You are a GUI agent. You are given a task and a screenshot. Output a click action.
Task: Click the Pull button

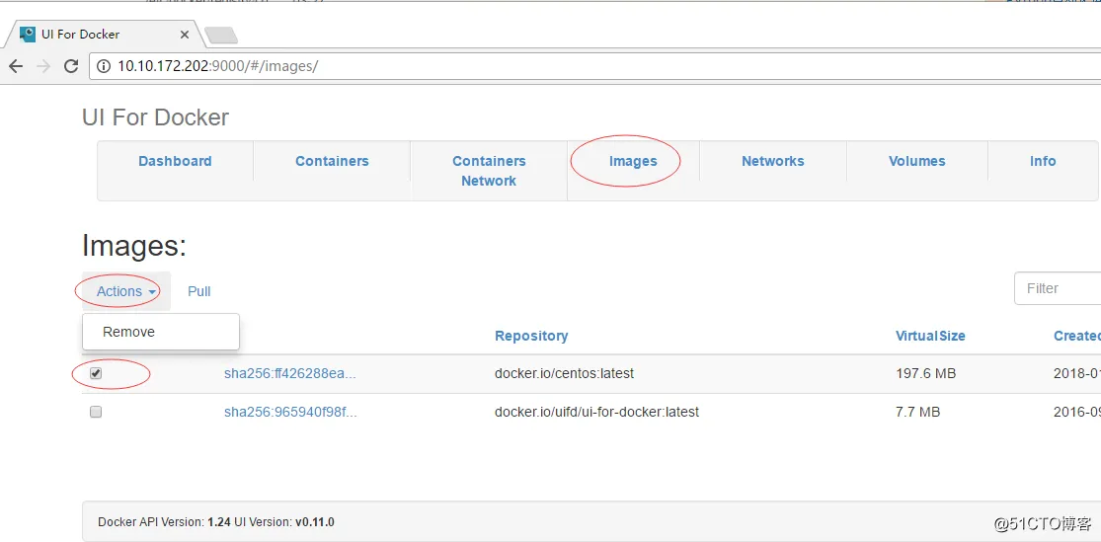click(x=199, y=291)
